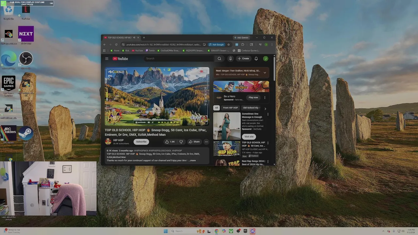Viewport: 418px width, 235px height.
Task: Open the bookmarks bar apps grid icon
Action: pos(104,51)
